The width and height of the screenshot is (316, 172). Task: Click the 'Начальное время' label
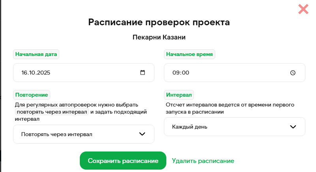190,54
